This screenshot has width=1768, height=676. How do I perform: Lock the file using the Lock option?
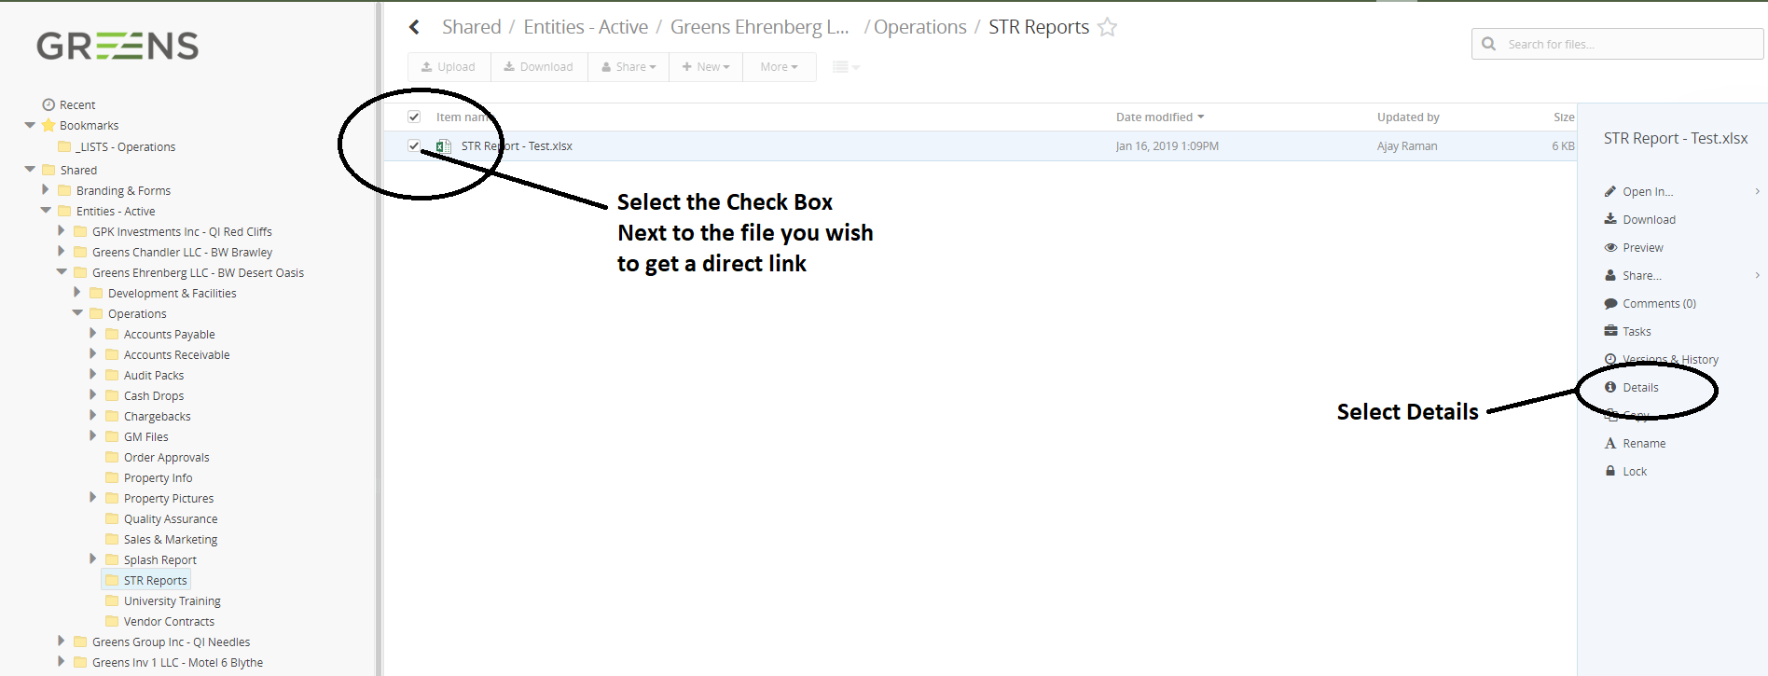pyautogui.click(x=1634, y=472)
